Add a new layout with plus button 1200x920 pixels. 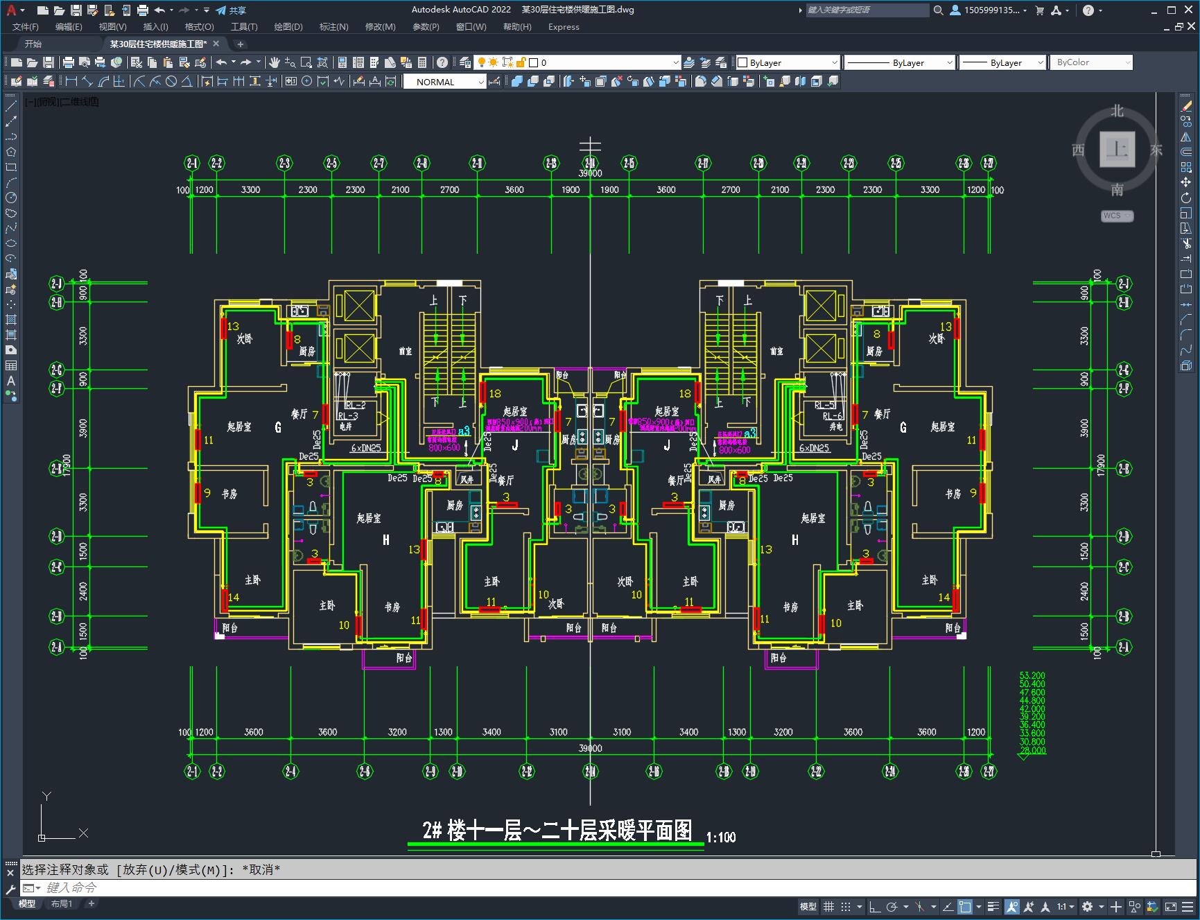click(92, 903)
